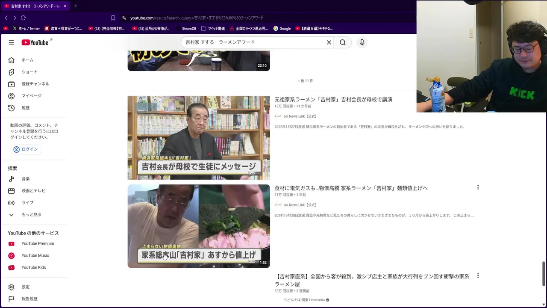Click the bookmark icon in the address bar

113,18
